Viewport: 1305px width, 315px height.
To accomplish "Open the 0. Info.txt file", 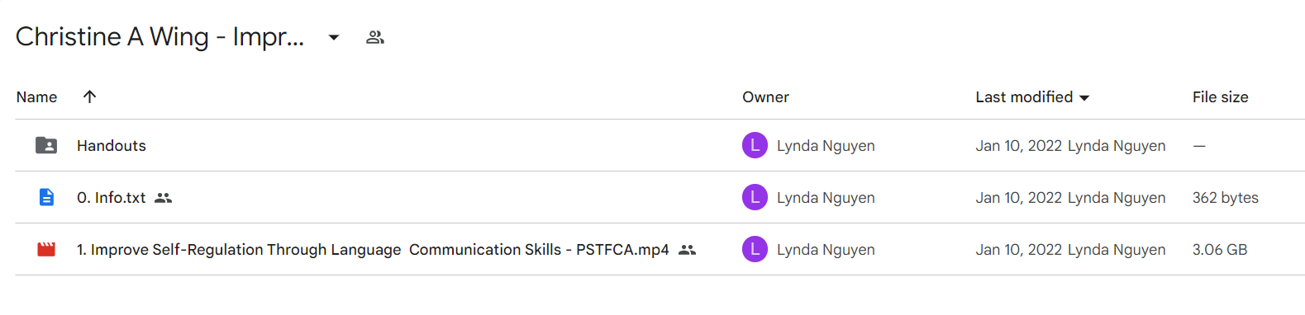I will pos(112,198).
